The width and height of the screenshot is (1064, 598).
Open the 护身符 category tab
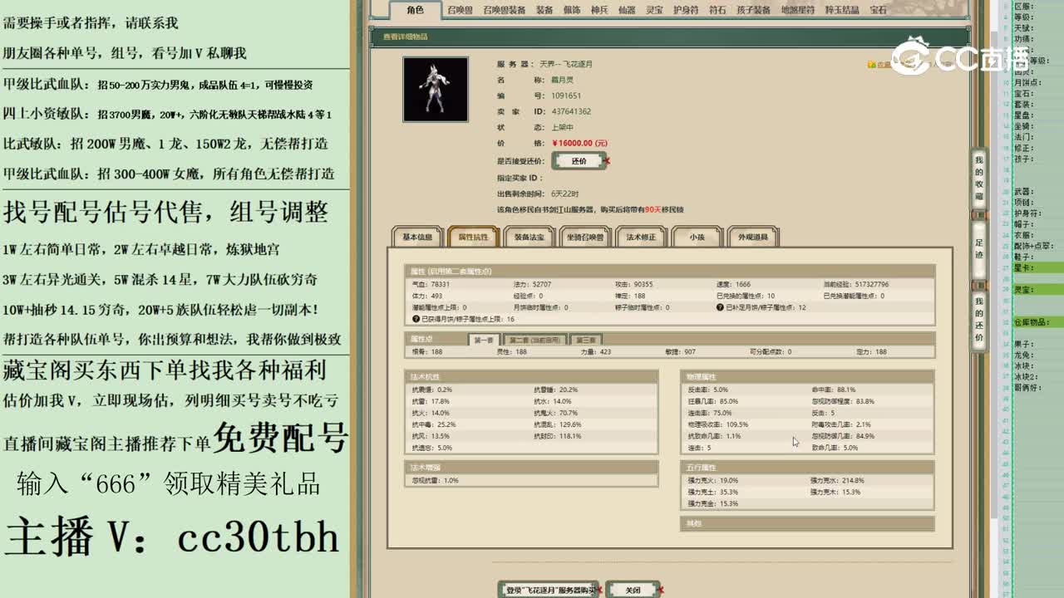(x=686, y=10)
